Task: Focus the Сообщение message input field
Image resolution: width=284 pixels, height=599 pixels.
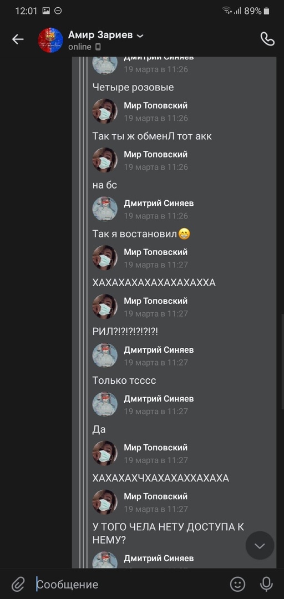Action: coord(130,584)
